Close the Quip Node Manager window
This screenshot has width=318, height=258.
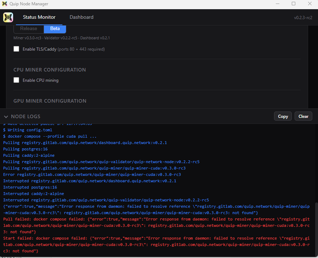310,4
